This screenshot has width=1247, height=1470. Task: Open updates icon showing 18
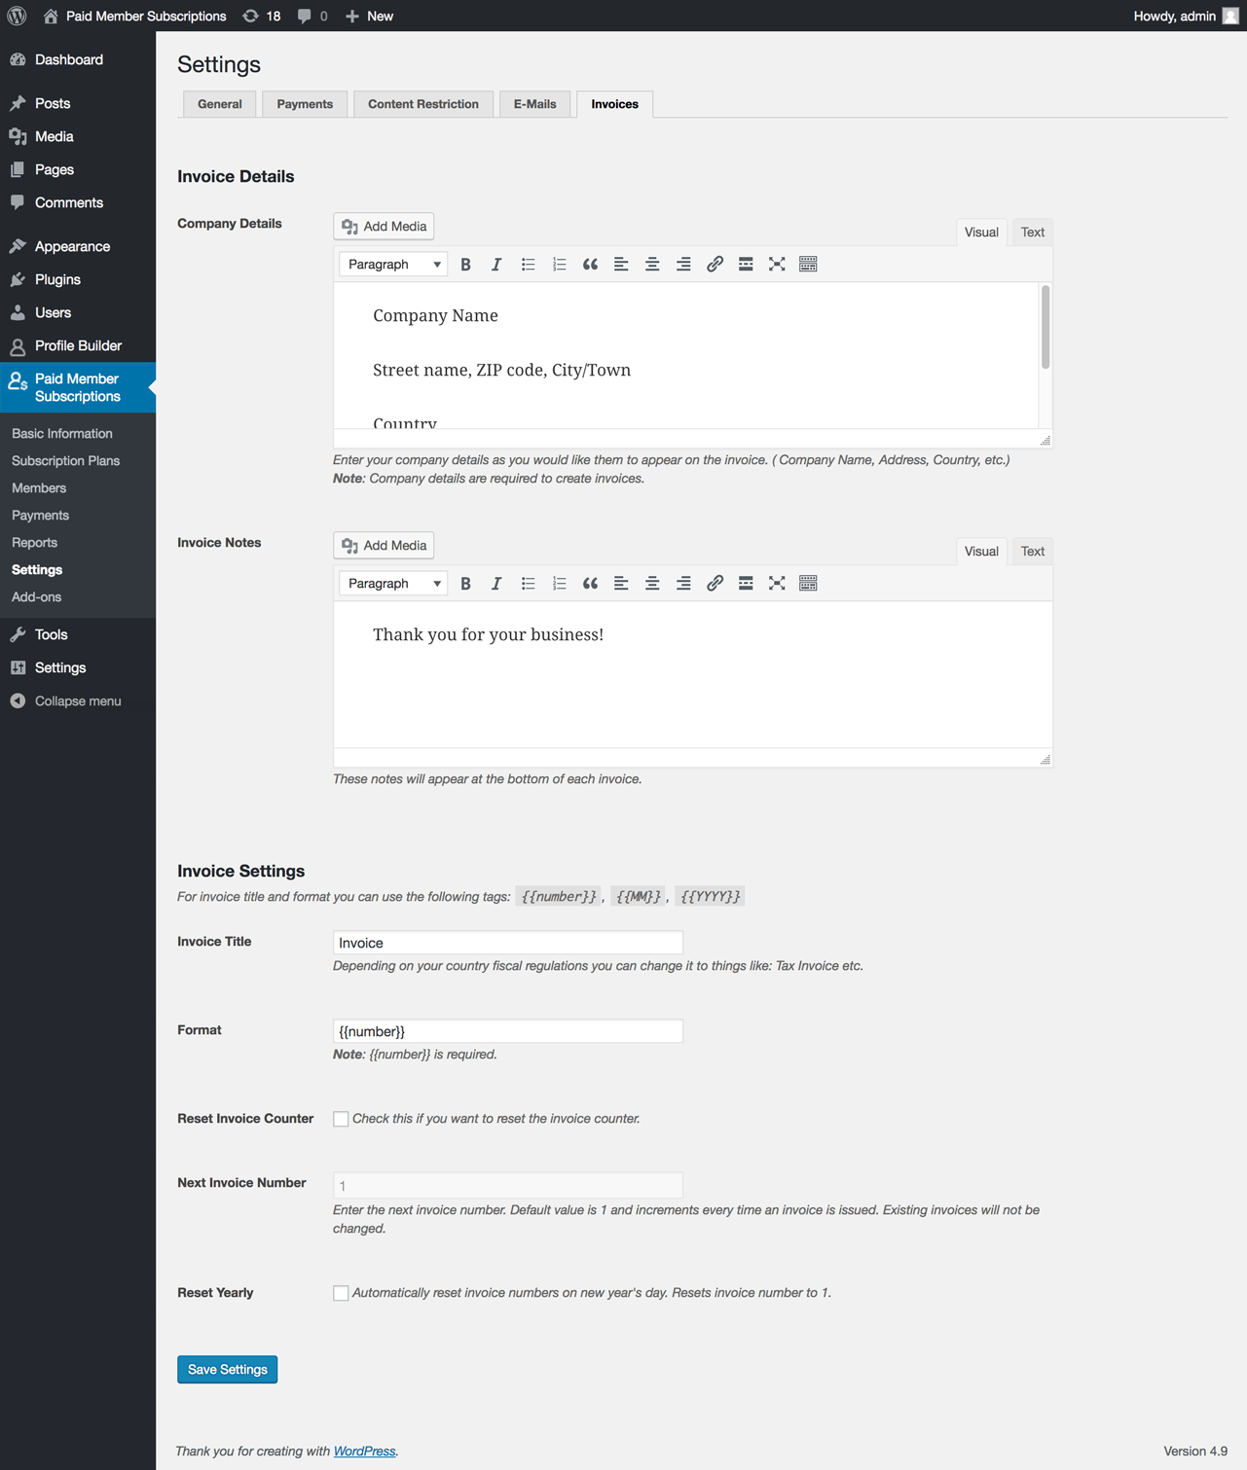261,16
